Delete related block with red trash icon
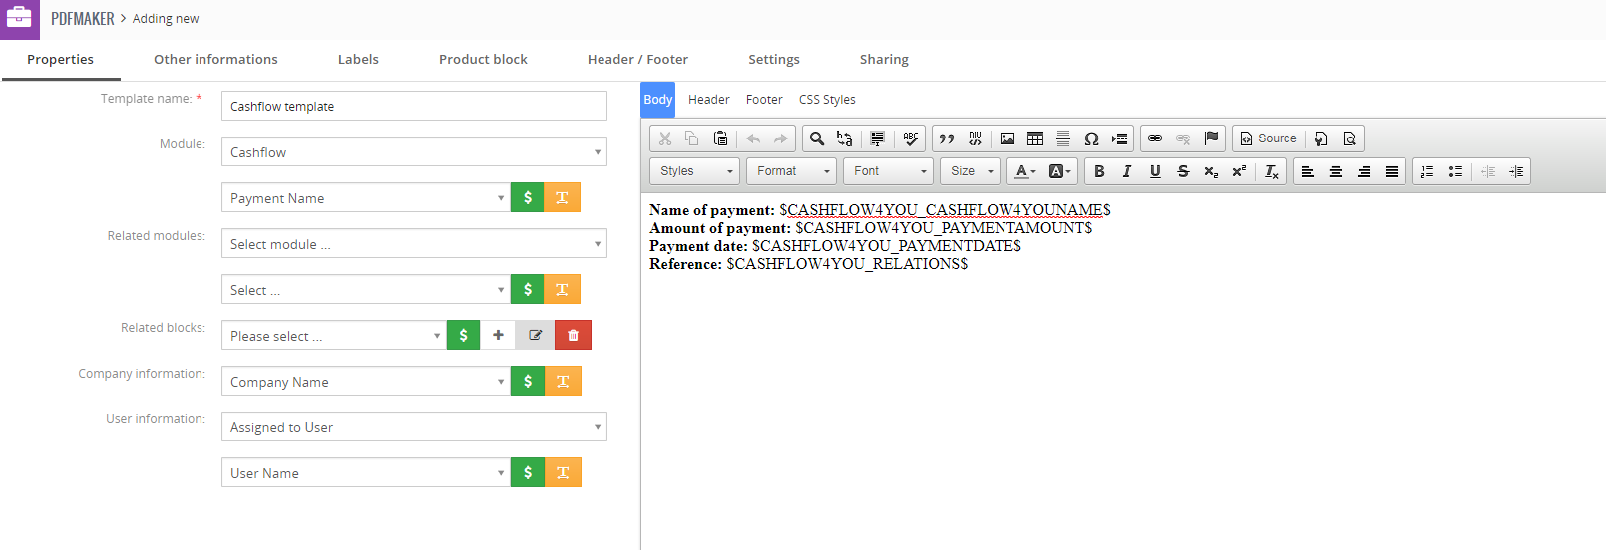 (x=573, y=335)
